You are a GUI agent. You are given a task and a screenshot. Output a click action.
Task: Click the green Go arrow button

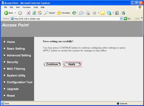(x=126, y=19)
